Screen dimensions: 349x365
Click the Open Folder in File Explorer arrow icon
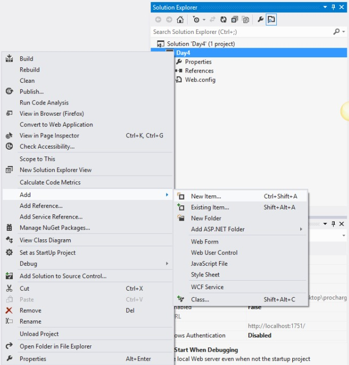click(10, 346)
